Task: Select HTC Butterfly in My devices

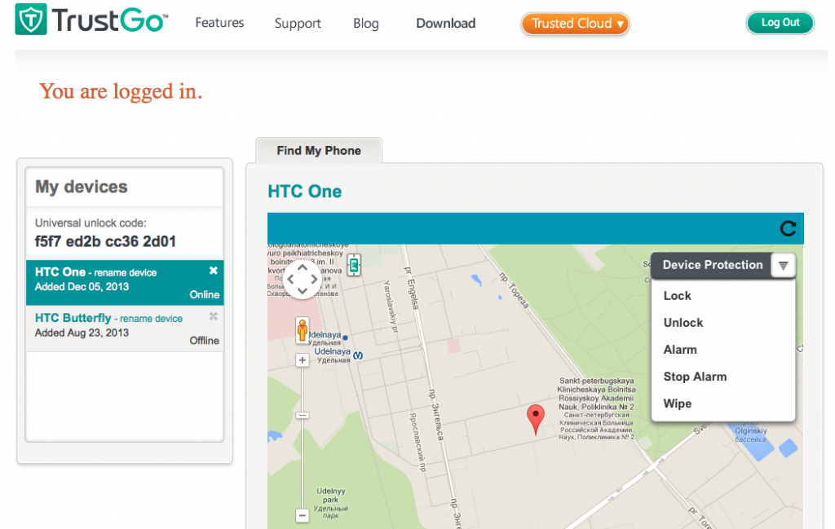Action: tap(73, 318)
